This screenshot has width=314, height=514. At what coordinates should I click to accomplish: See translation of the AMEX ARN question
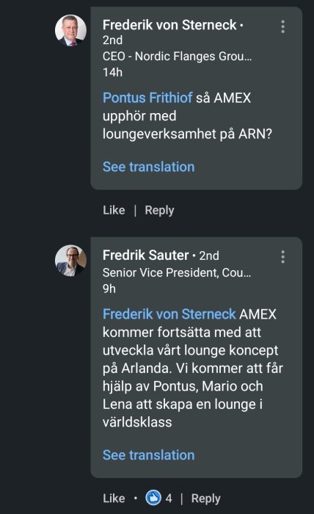149,167
